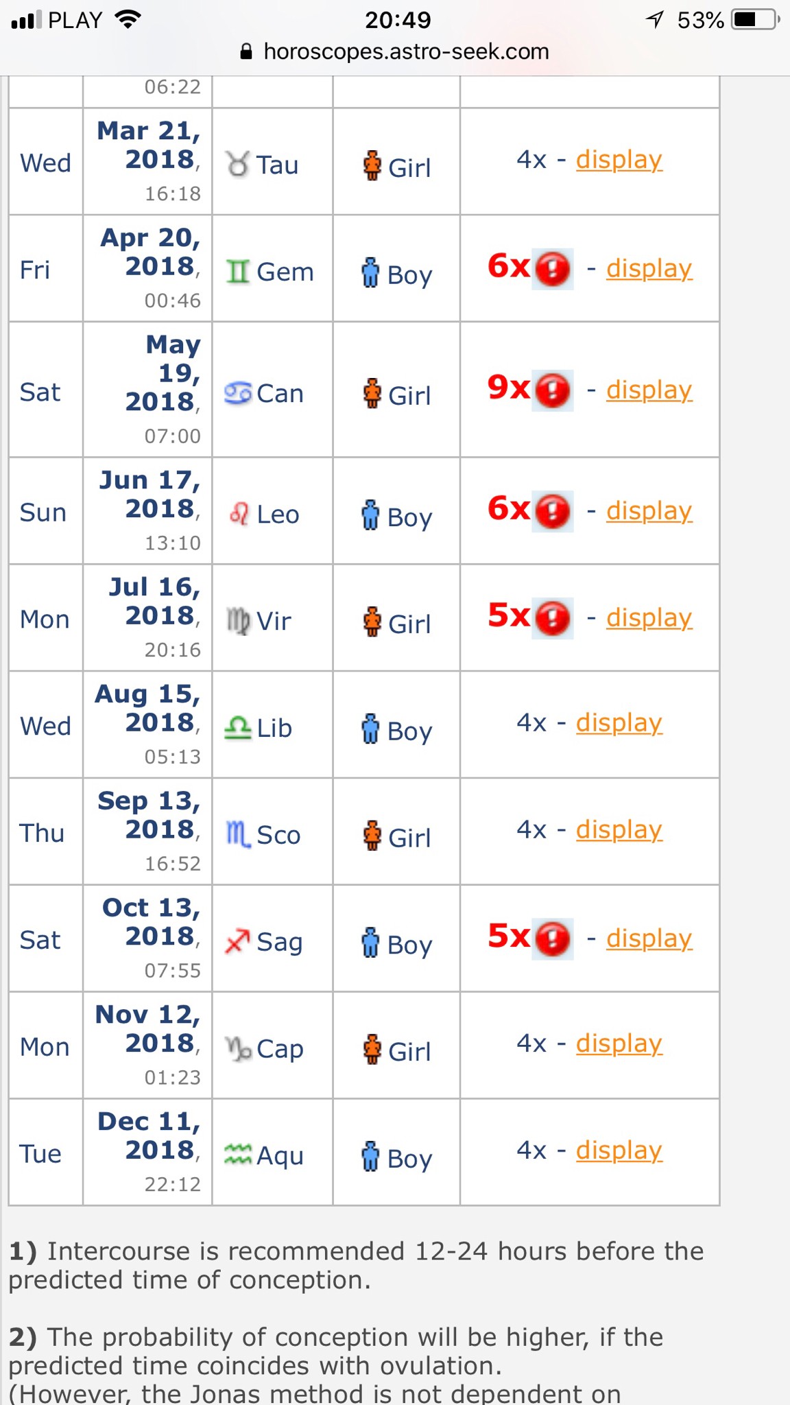Image resolution: width=790 pixels, height=1405 pixels.
Task: Open display link for Mar 21, 2018
Action: click(619, 160)
